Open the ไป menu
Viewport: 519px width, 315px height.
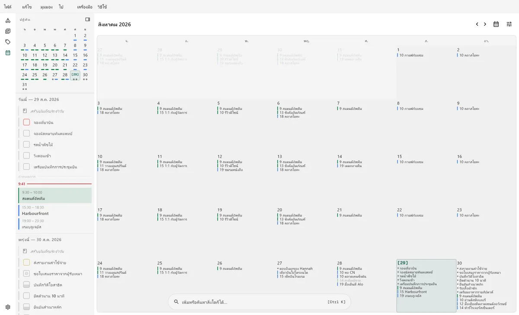point(61,7)
